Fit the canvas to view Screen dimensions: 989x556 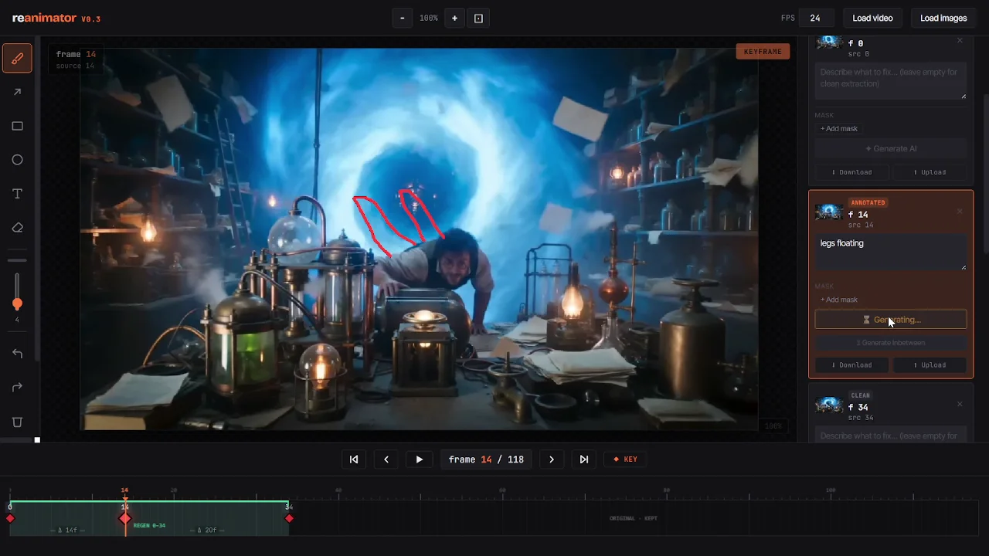478,18
